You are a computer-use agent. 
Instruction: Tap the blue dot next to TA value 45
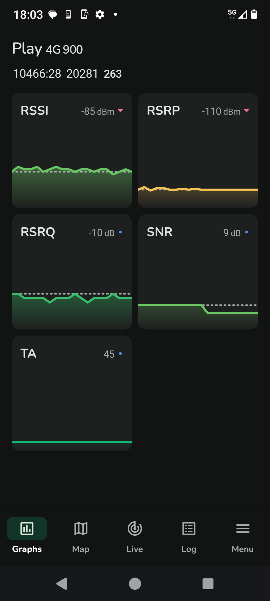point(120,354)
